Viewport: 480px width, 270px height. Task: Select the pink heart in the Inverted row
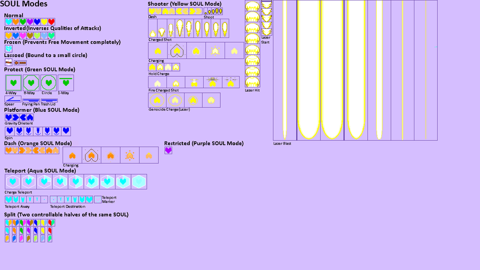pyautogui.click(x=22, y=36)
